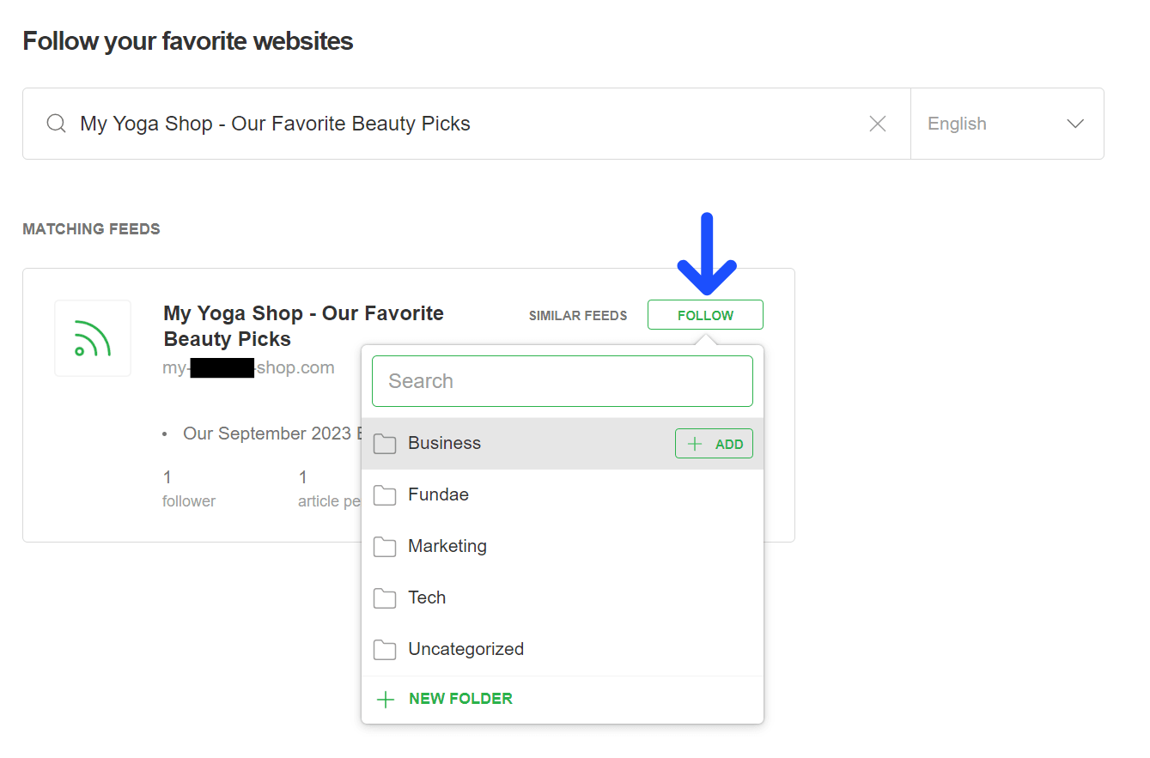The width and height of the screenshot is (1150, 758).
Task: Click the Tech folder icon
Action: point(385,598)
